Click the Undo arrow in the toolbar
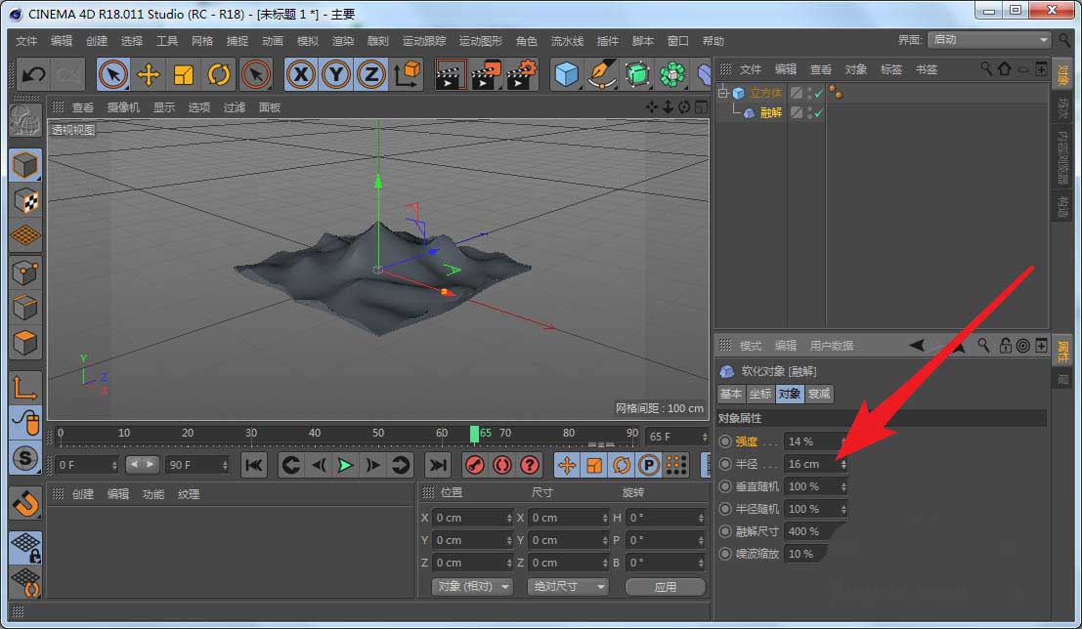The width and height of the screenshot is (1082, 629). [33, 74]
